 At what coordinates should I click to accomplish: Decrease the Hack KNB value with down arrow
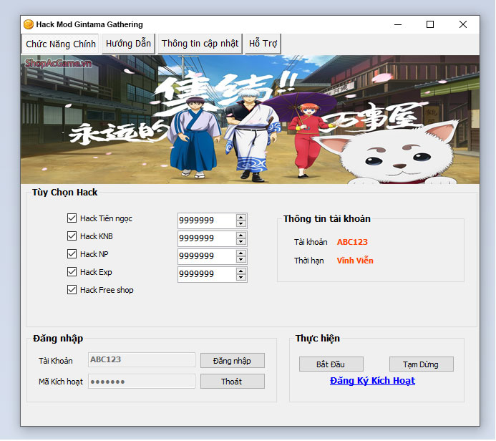[x=241, y=242]
